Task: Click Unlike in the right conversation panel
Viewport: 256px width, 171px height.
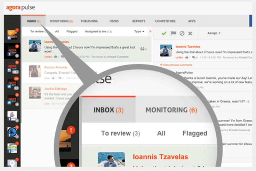Action: (179, 58)
